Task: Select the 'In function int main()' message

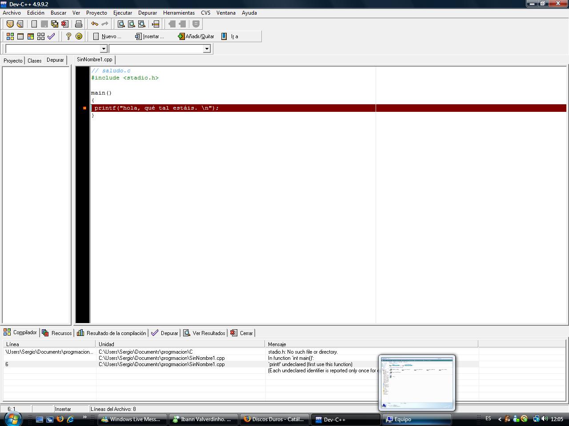Action: pyautogui.click(x=291, y=358)
